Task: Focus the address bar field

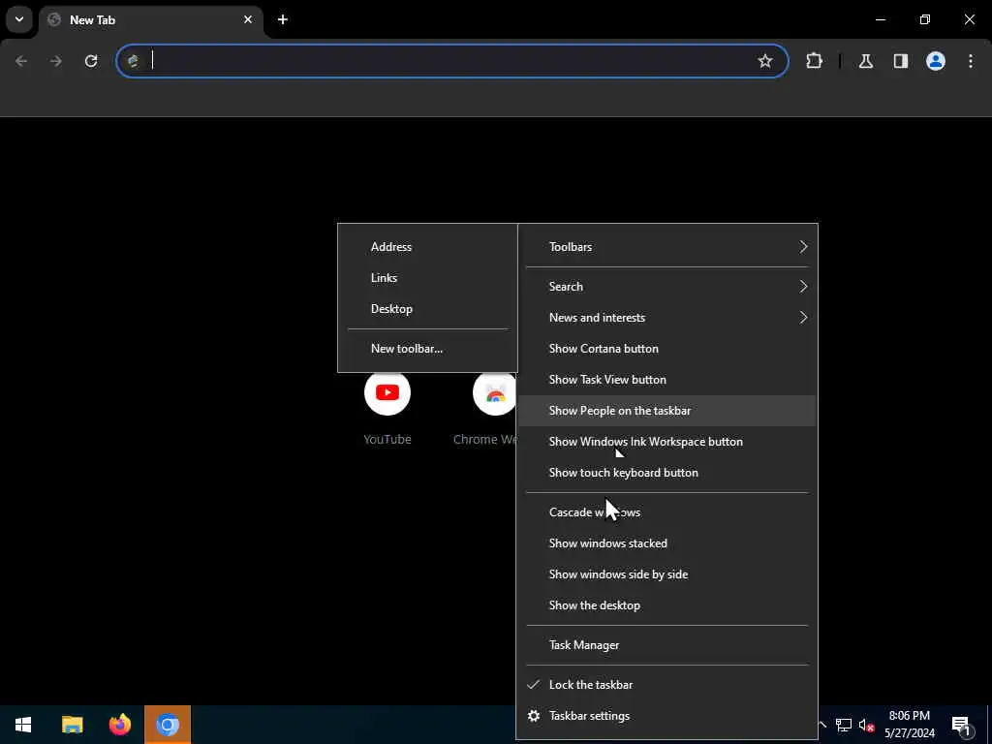Action: pos(452,61)
